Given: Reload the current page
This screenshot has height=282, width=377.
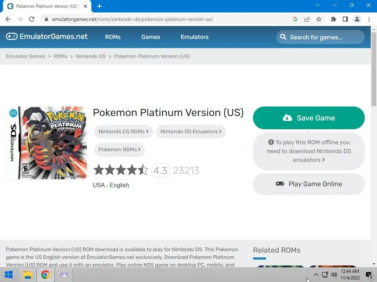Looking at the screenshot, I should pyautogui.click(x=32, y=19).
